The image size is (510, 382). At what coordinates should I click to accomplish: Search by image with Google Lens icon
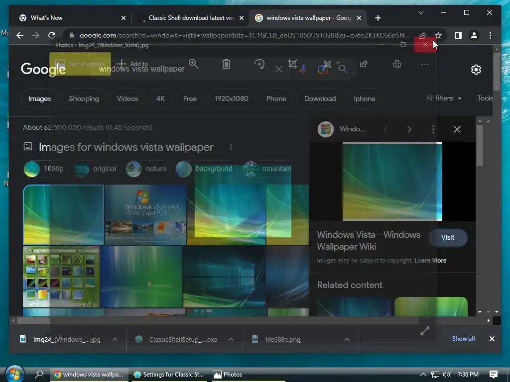click(323, 69)
